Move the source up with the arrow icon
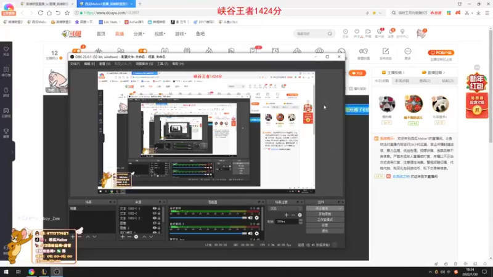Screen dimensions: 493x277 [144, 236]
